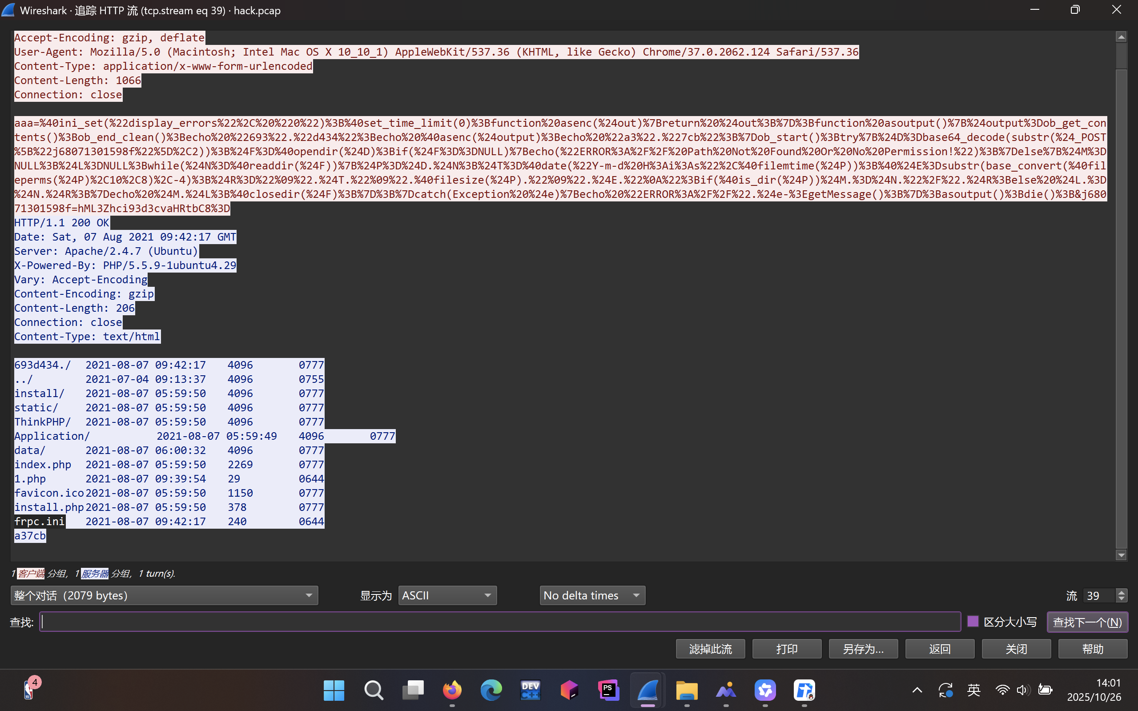Image resolution: width=1138 pixels, height=711 pixels.
Task: Click the Accept-Encoding: gzip, deflate request header
Action: click(x=109, y=38)
